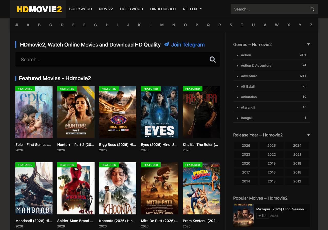
Task: Open the Alt Balaji genre
Action: click(x=248, y=86)
